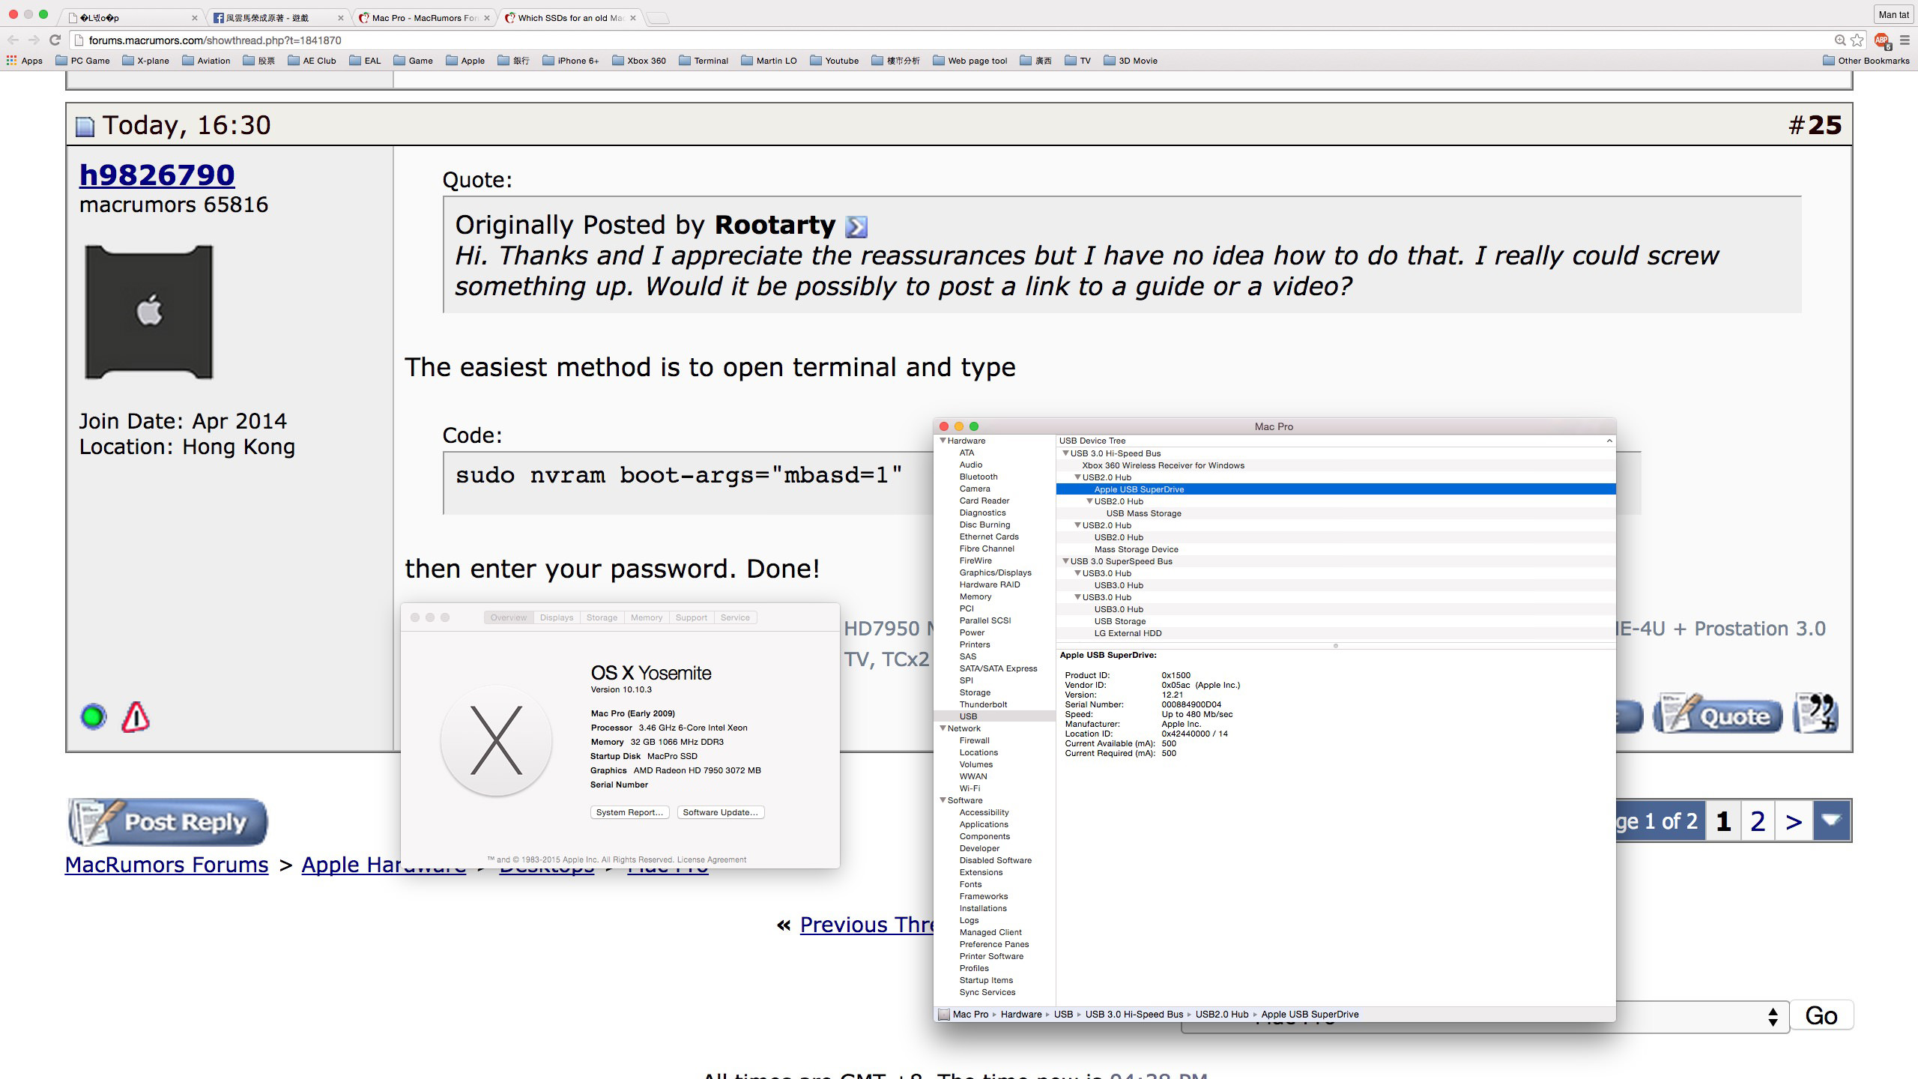The width and height of the screenshot is (1918, 1079).
Task: Open the h9826790 user profile link
Action: point(157,175)
